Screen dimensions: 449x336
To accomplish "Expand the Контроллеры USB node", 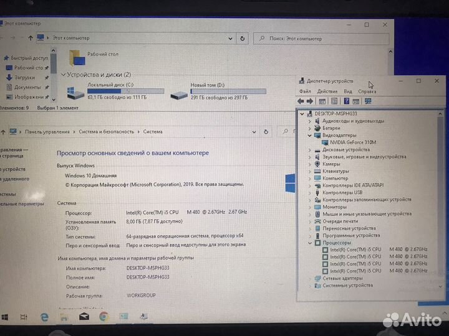I will [309, 192].
